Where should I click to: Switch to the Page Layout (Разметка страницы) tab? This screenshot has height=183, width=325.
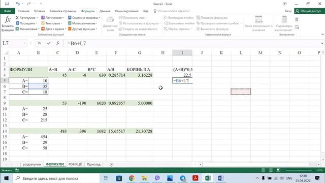point(63,11)
